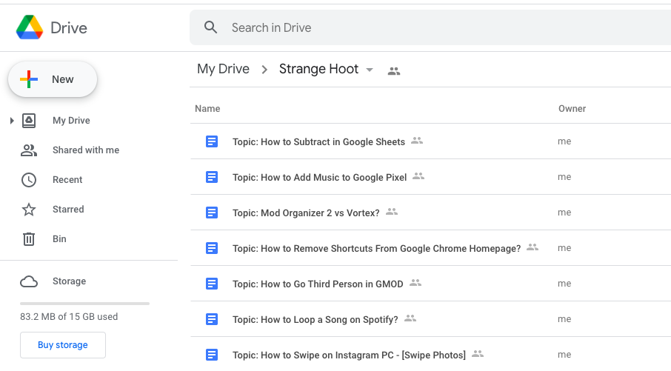
Task: Click the search magnifier icon
Action: [x=210, y=27]
